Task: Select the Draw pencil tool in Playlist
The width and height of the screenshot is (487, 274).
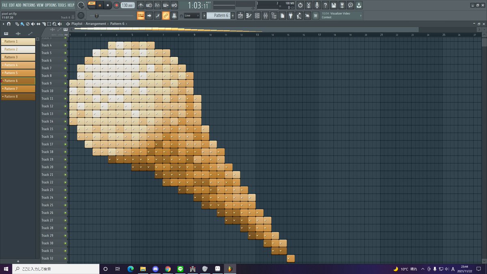Action: 17,24
